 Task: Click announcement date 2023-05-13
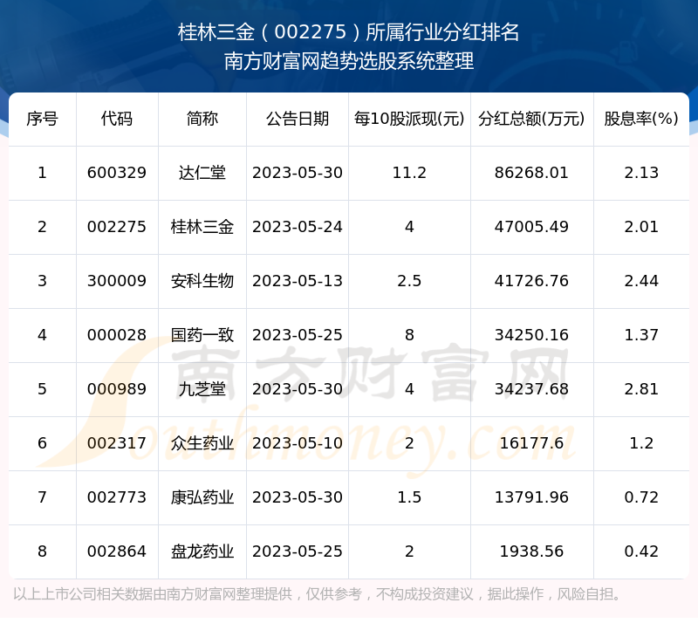pyautogui.click(x=298, y=281)
